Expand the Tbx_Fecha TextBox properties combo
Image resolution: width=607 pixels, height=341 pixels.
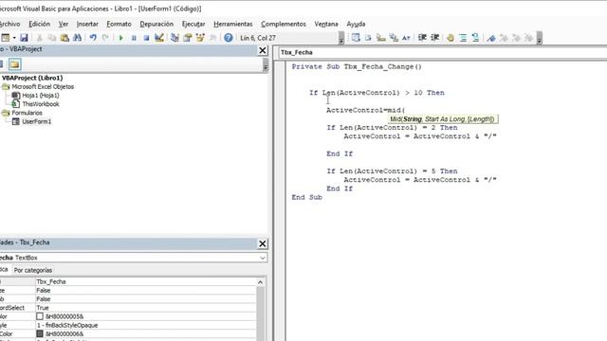[x=263, y=258]
